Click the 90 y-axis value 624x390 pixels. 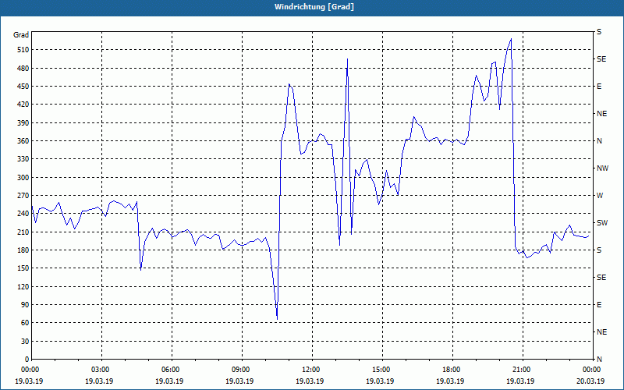(x=25, y=304)
